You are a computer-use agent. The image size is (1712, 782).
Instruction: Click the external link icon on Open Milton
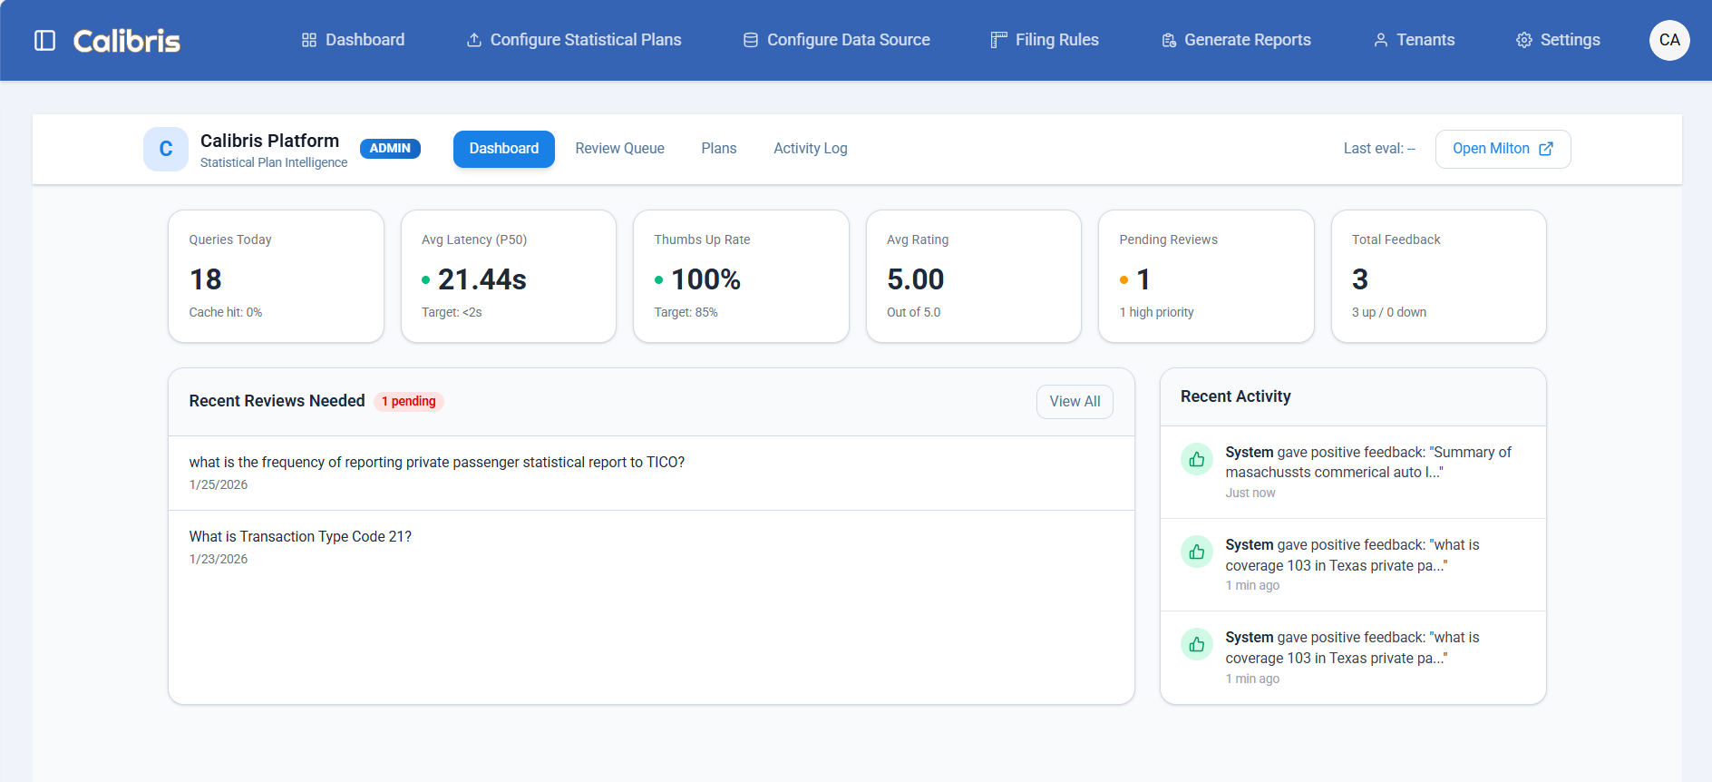click(x=1546, y=149)
